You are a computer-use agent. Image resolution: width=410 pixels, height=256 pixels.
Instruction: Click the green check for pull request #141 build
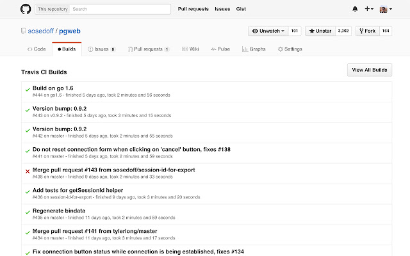28,232
